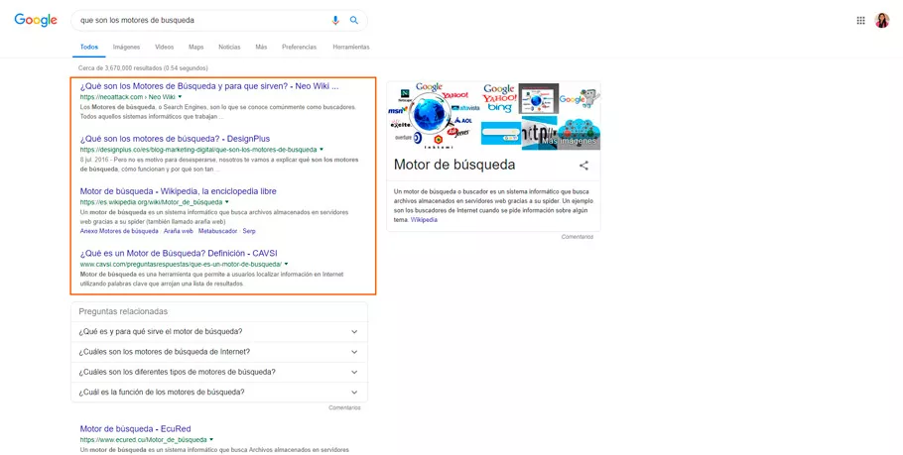Viewport: 903px width, 455px height.
Task: Open Herramientas search tools
Action: coord(350,48)
